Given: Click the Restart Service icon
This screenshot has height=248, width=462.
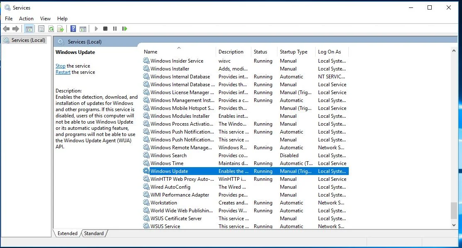Looking at the screenshot, I should point(125,29).
